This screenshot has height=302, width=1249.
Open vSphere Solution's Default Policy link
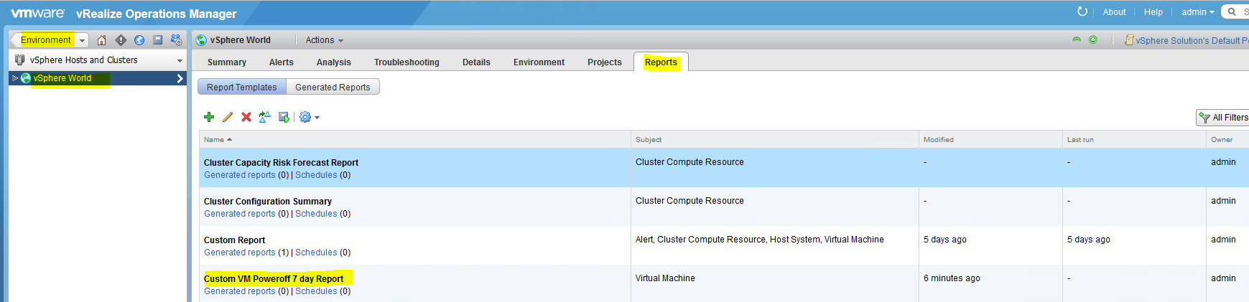1192,41
